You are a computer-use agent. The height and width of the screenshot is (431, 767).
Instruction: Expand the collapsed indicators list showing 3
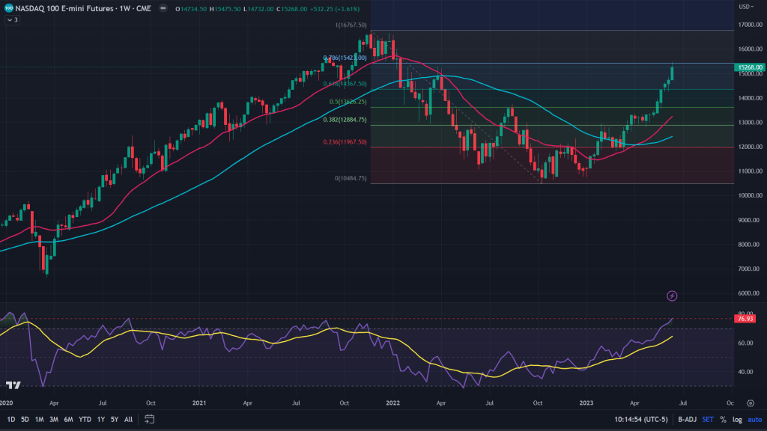(x=12, y=20)
